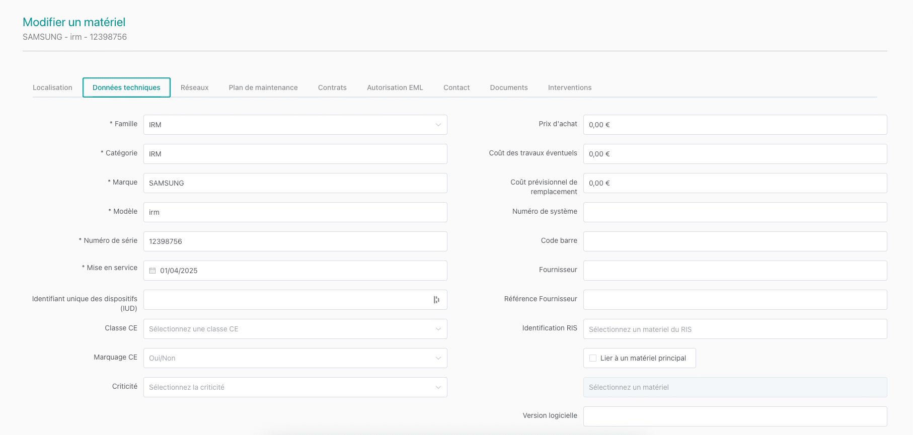913x435 pixels.
Task: Open the Autorisation EML tab
Action: click(395, 88)
